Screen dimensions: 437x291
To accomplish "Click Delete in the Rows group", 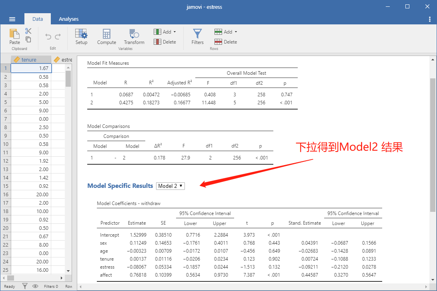I will (226, 42).
